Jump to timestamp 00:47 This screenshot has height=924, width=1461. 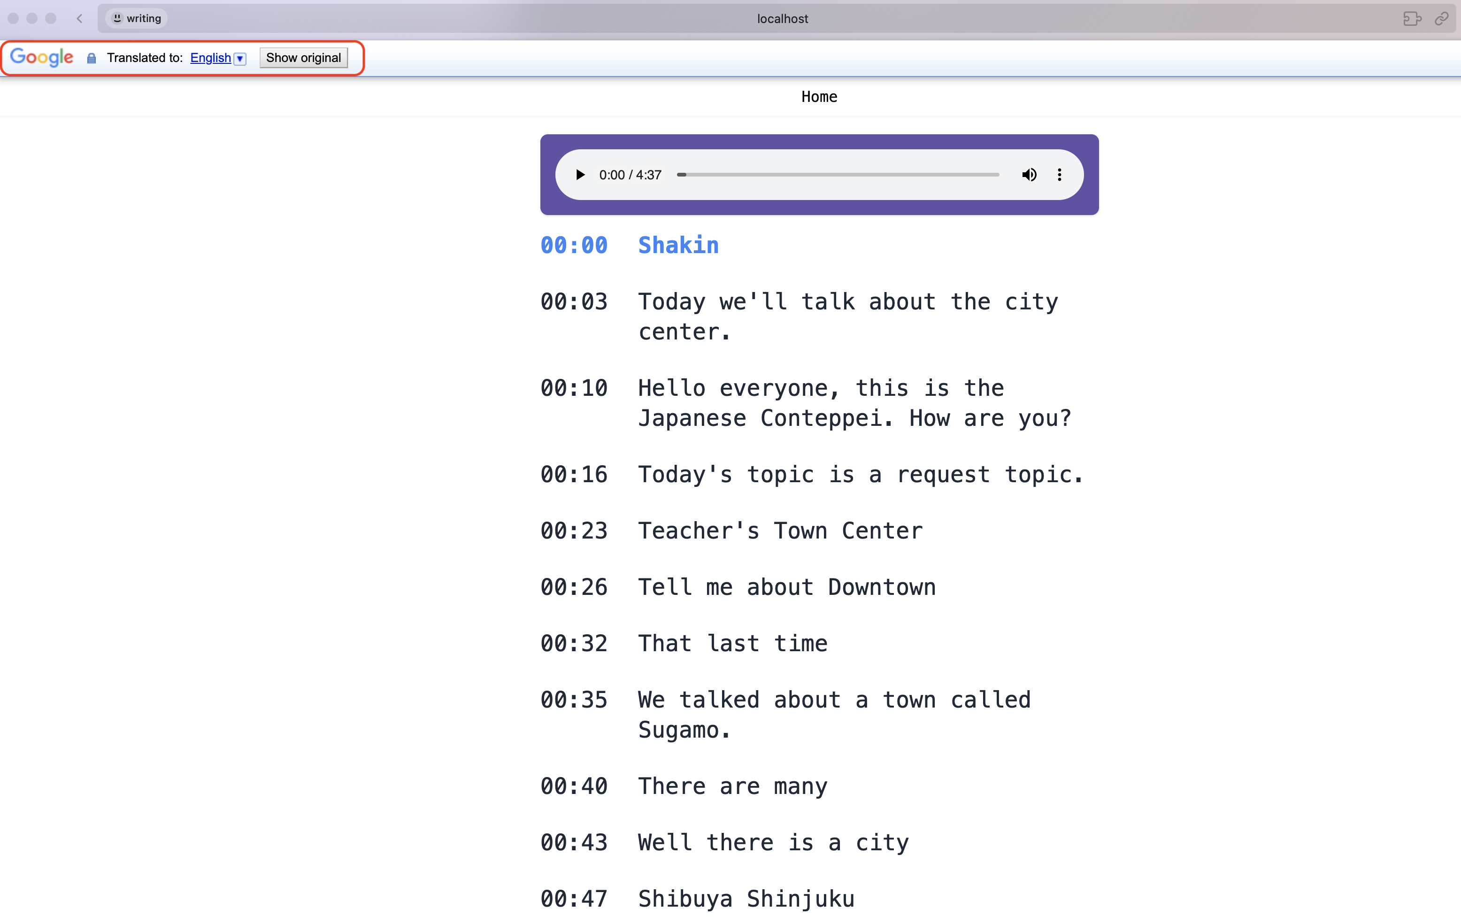click(574, 899)
